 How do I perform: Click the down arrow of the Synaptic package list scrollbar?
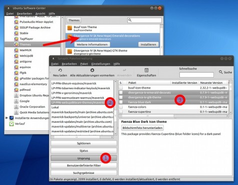[230, 112]
